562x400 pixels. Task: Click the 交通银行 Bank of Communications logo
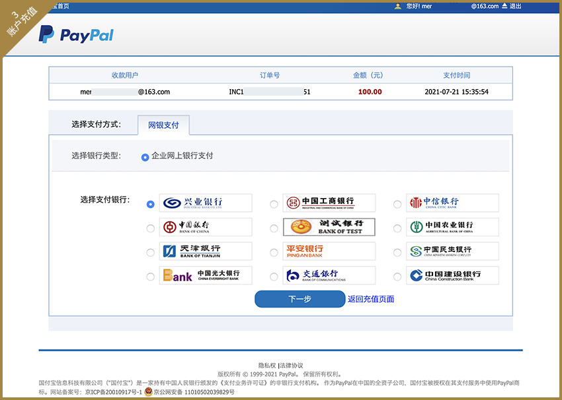(x=329, y=275)
